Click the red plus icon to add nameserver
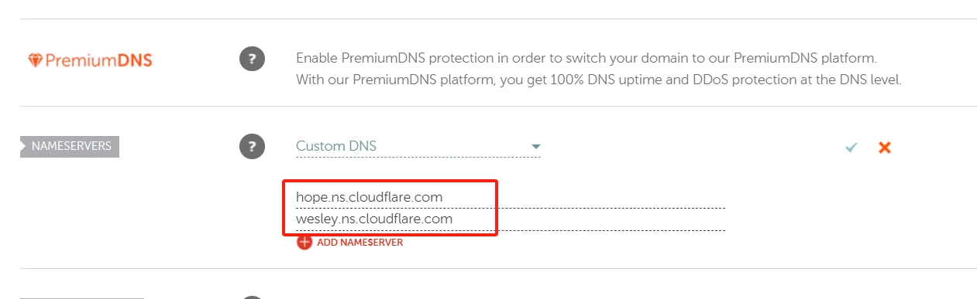The image size is (977, 299). (x=304, y=242)
